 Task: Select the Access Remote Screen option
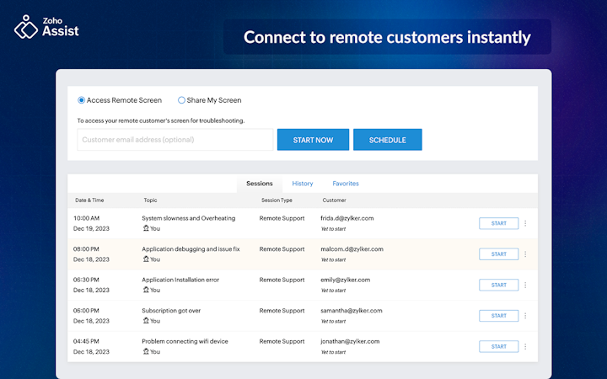point(82,100)
